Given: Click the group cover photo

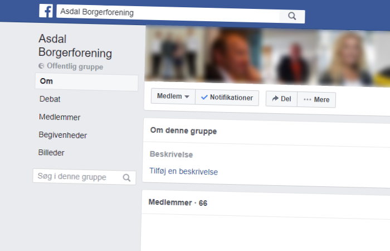Looking at the screenshot, I should pos(267,57).
